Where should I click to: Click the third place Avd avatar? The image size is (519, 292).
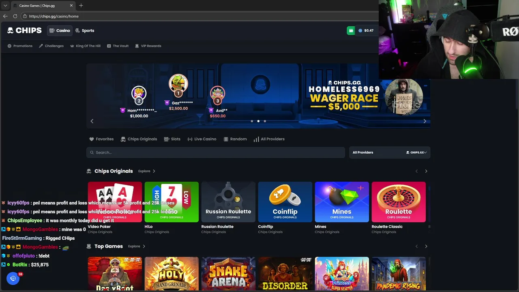217,94
